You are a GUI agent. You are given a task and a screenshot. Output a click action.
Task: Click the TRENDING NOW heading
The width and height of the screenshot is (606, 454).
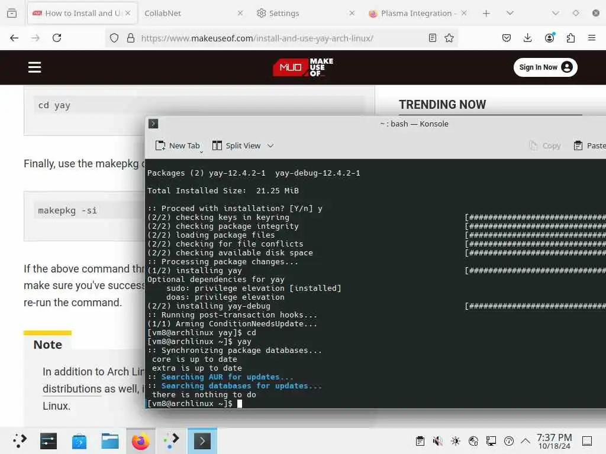pyautogui.click(x=442, y=105)
